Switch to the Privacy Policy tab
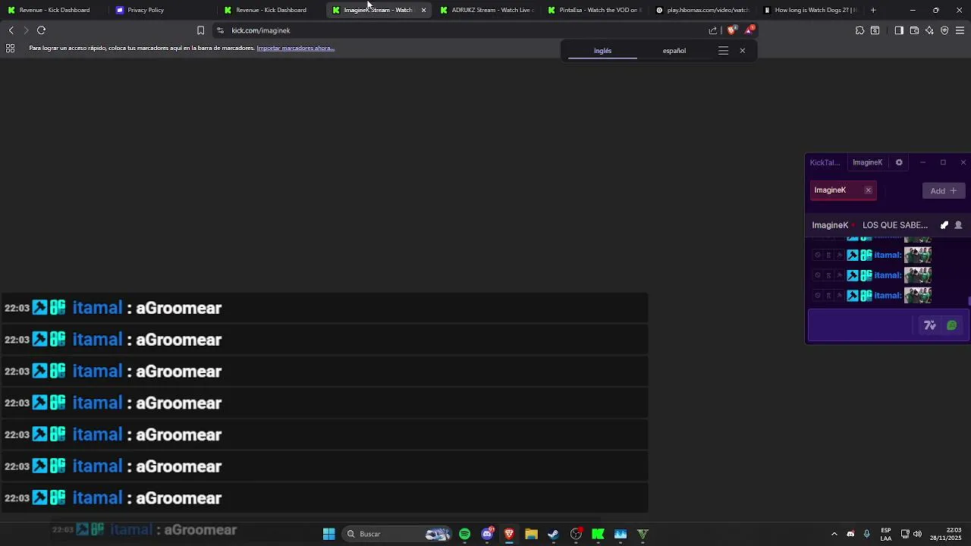This screenshot has height=546, width=971. point(161,10)
